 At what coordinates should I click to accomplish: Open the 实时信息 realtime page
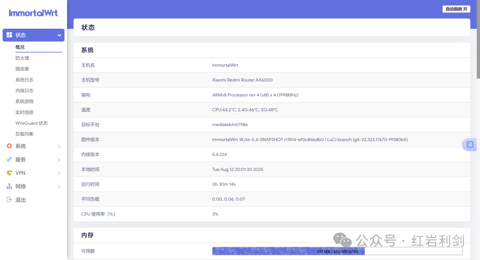[24, 112]
